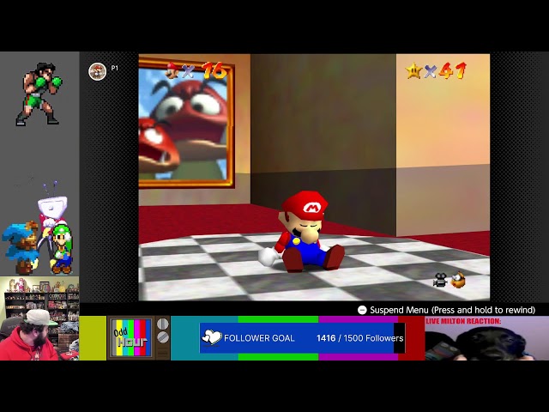Click the Little Mac boxer sprite

click(39, 94)
